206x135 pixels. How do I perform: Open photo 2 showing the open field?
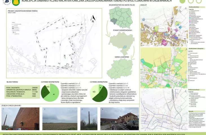(60, 119)
